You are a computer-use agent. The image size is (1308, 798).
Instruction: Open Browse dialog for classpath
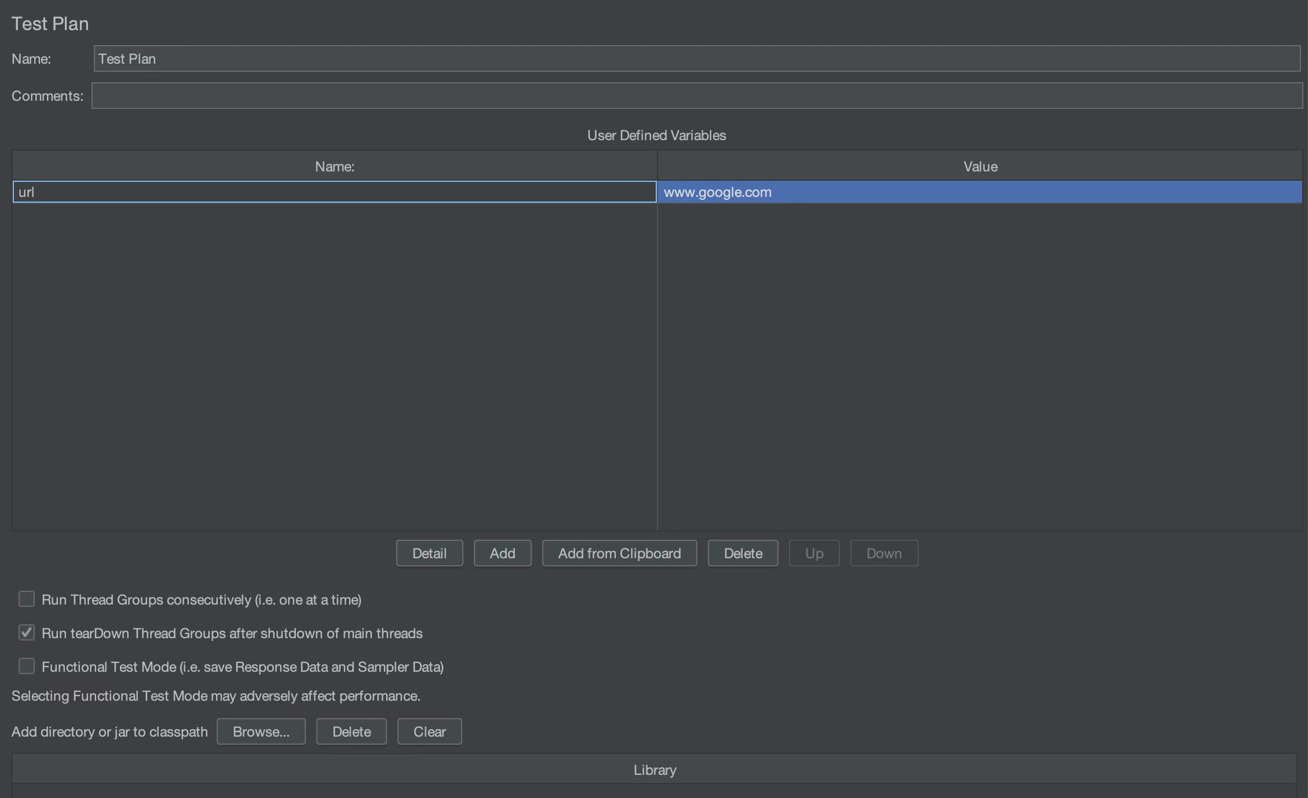pos(261,731)
